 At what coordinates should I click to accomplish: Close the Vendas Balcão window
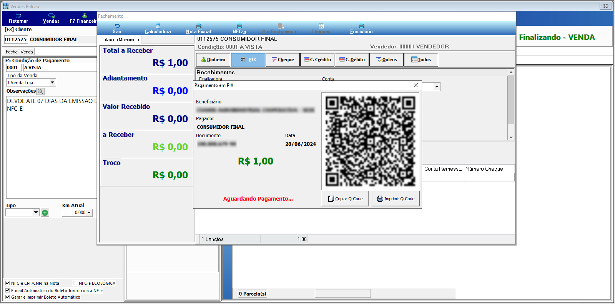click(x=605, y=6)
